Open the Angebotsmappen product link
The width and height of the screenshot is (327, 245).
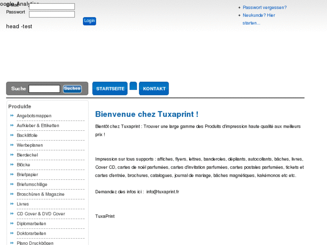click(x=34, y=116)
